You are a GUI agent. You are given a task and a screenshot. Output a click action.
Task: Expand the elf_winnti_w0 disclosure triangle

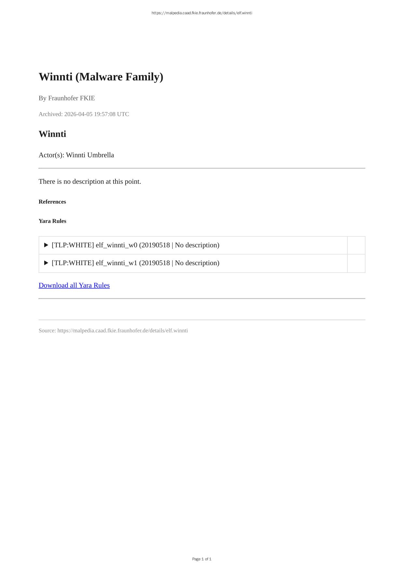46,245
